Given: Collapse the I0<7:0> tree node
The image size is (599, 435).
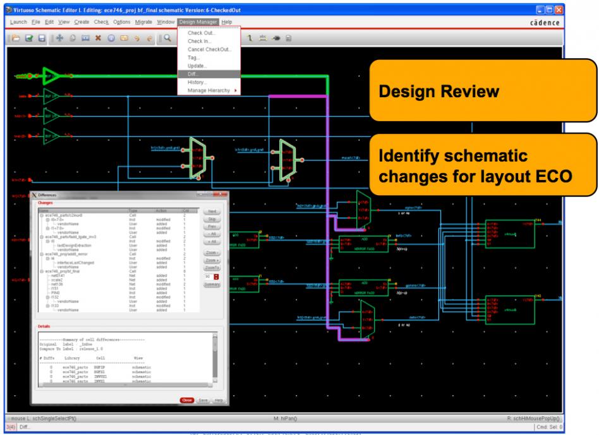Looking at the screenshot, I should pyautogui.click(x=48, y=220).
